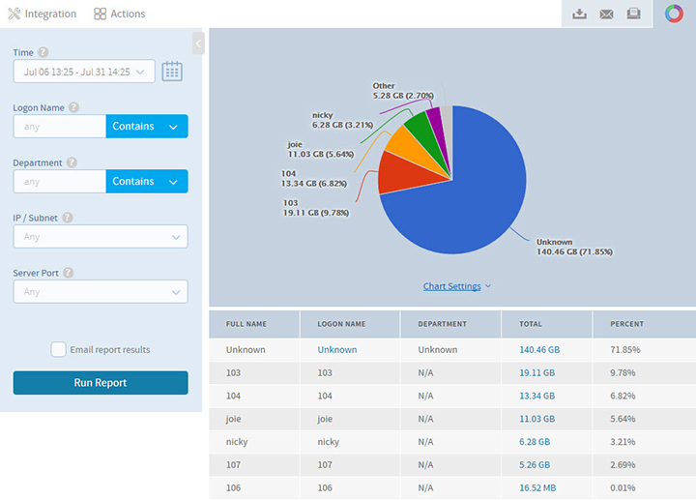696x500 pixels.
Task: Open the donut chart type icon
Action: click(x=673, y=14)
